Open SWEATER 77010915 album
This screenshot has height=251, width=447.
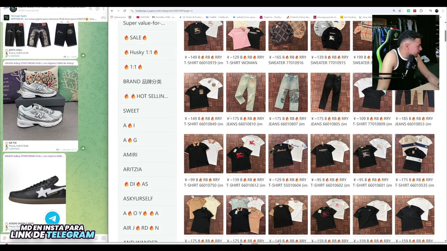coord(330,36)
